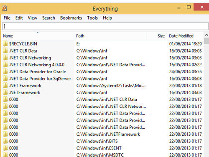Viewport: 209px width, 157px height.
Task: Click path C:\Windows\inf\ESENT
Action: [x=99, y=148]
